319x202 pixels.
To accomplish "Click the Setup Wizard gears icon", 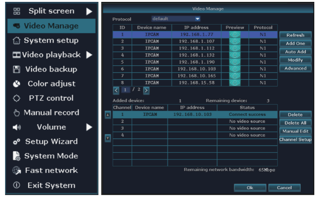I will 15,142.
